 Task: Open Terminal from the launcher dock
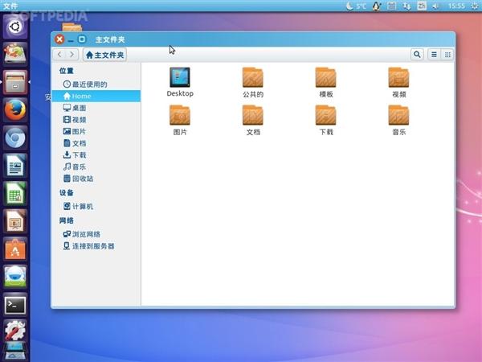[x=15, y=305]
